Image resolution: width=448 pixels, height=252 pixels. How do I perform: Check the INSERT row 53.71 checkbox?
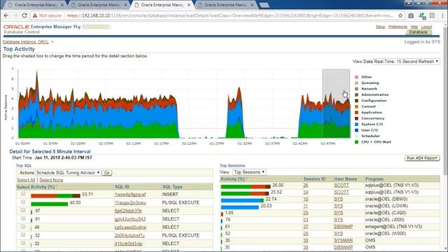tap(23, 194)
